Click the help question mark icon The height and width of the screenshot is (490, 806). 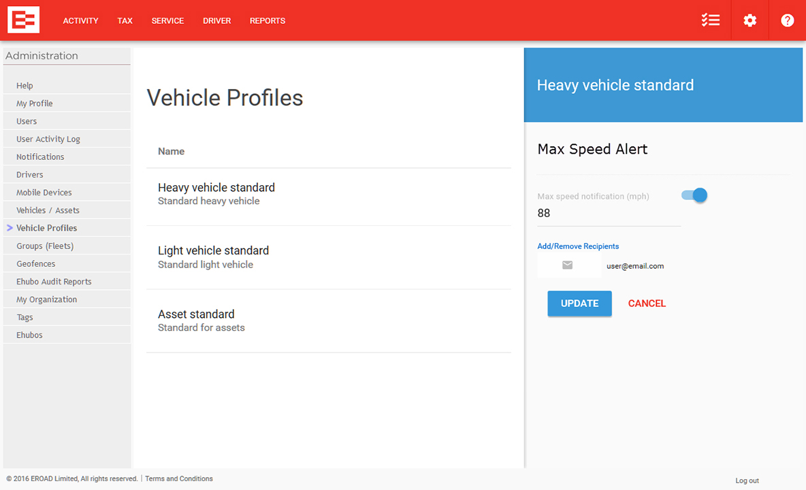pyautogui.click(x=788, y=20)
